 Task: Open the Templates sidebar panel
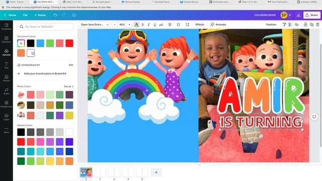[7, 27]
